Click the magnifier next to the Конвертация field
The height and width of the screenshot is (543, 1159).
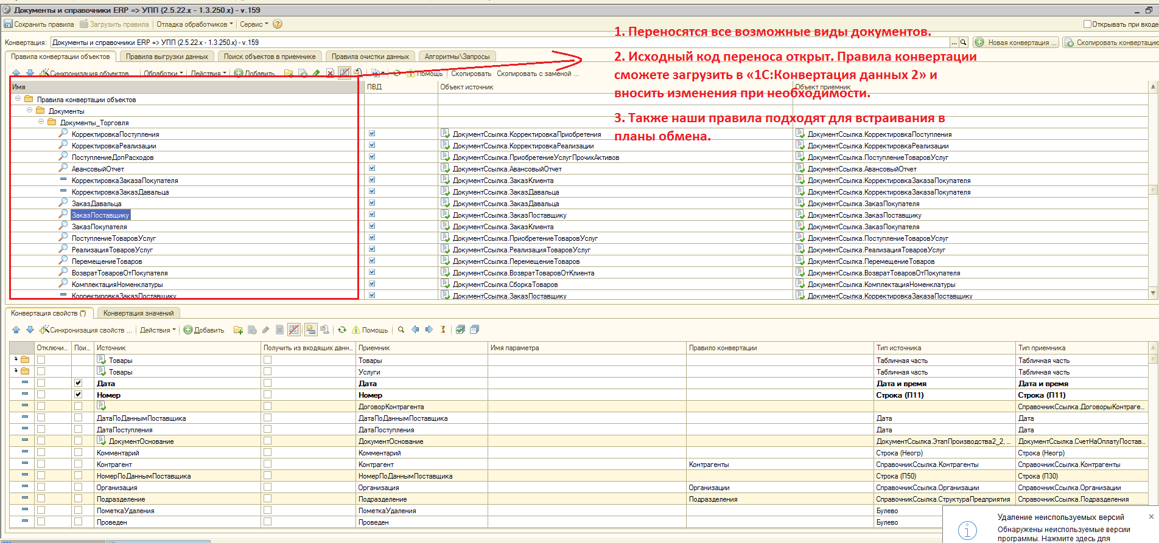(964, 43)
